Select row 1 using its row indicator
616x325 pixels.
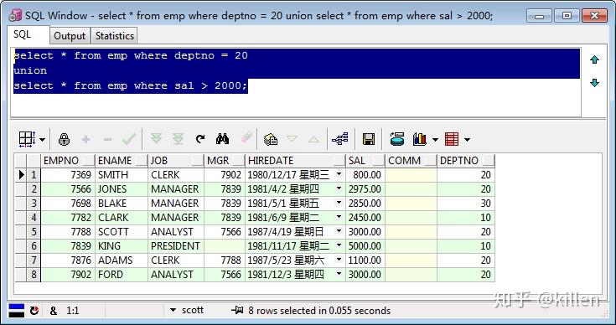tap(21, 175)
